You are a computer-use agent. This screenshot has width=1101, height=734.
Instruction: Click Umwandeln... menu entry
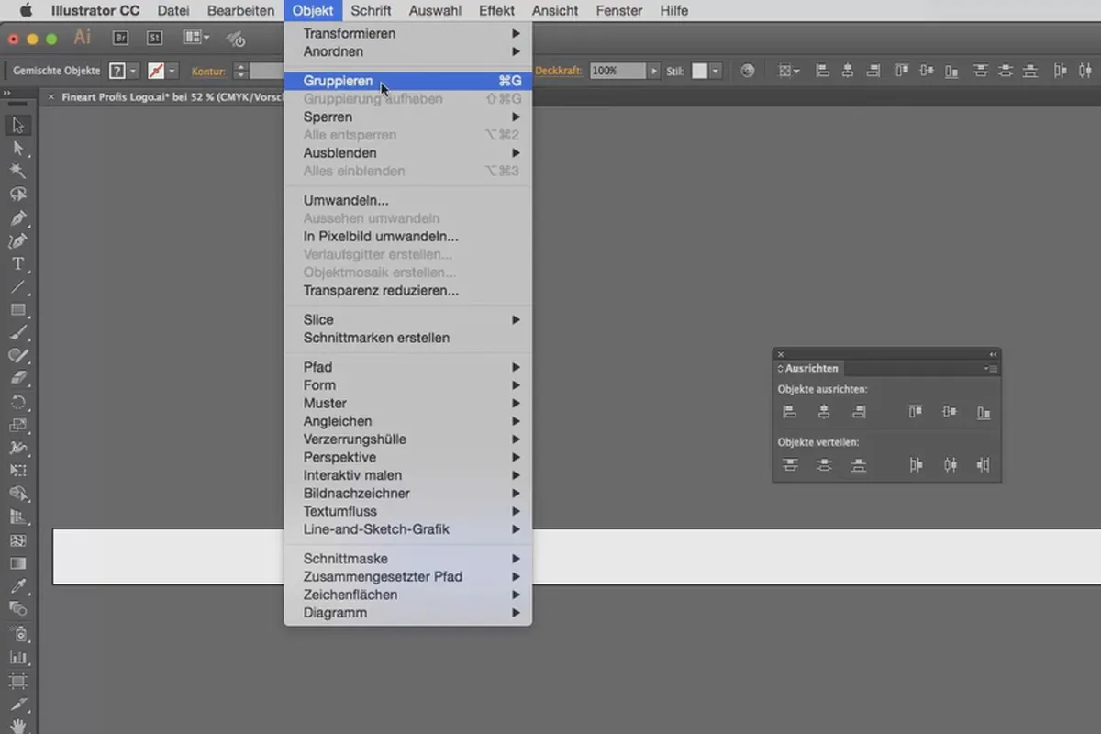tap(407, 200)
